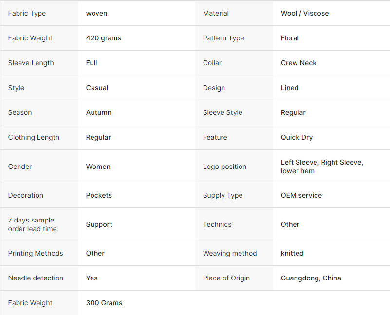Click the "Sleeve Style" label
Image resolution: width=390 pixels, height=315 pixels.
tap(223, 112)
